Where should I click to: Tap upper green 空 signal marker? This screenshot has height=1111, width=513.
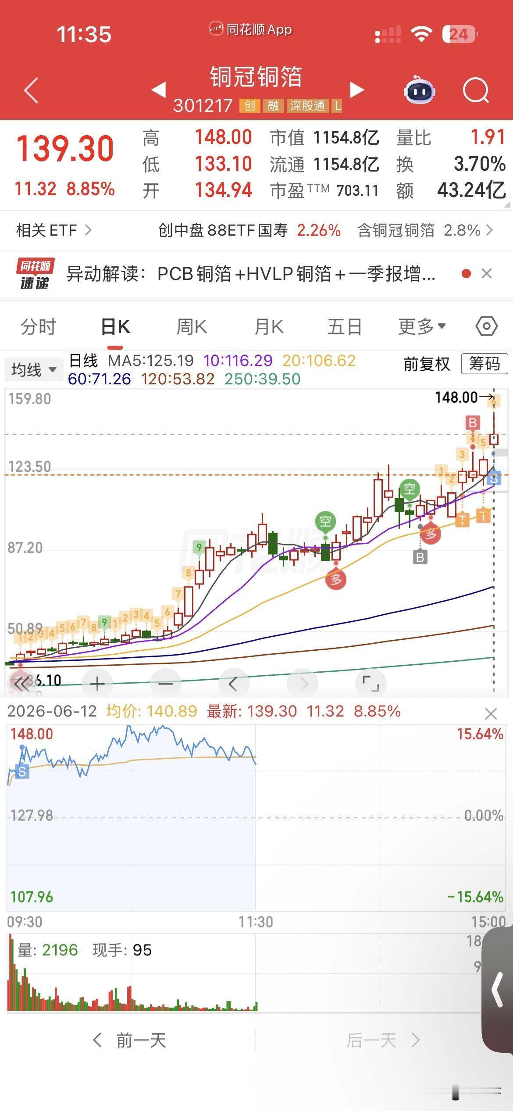(x=409, y=488)
